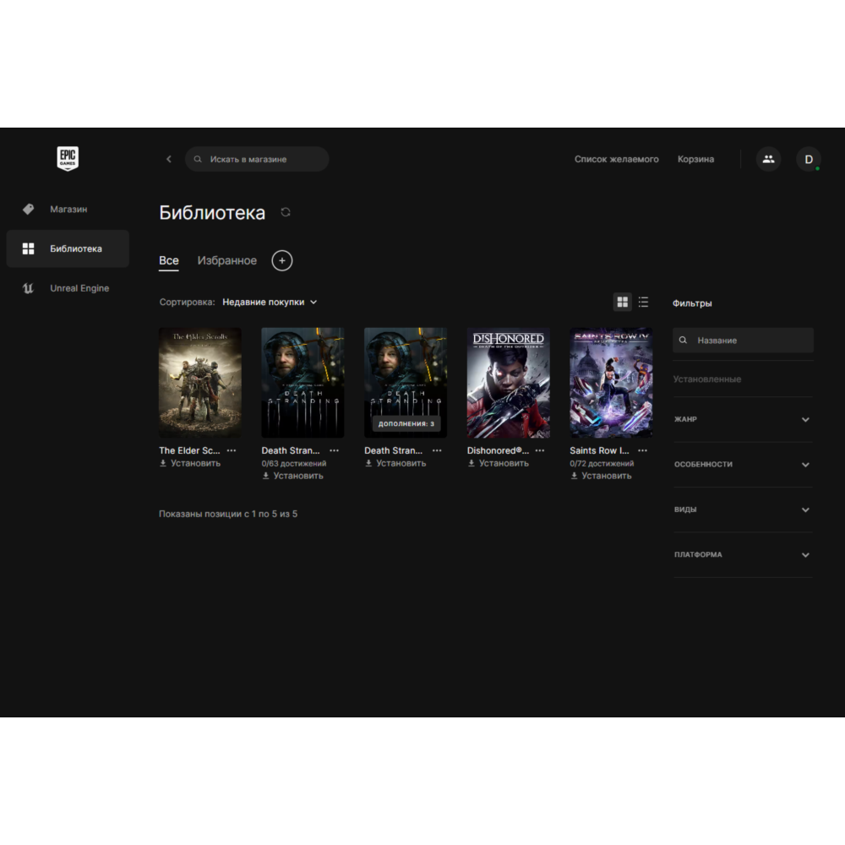Toggle the Установленные filter
845x845 pixels.
coord(707,379)
